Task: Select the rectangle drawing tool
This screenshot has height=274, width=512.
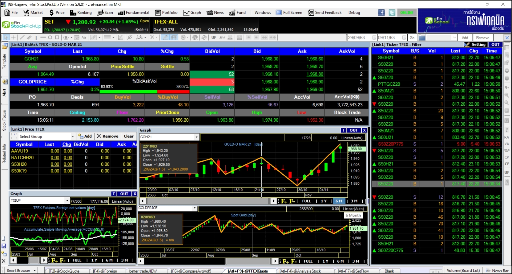Action: point(57,38)
